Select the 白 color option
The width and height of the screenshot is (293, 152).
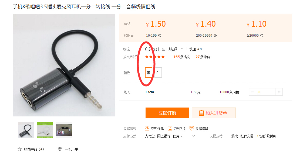(x=158, y=72)
